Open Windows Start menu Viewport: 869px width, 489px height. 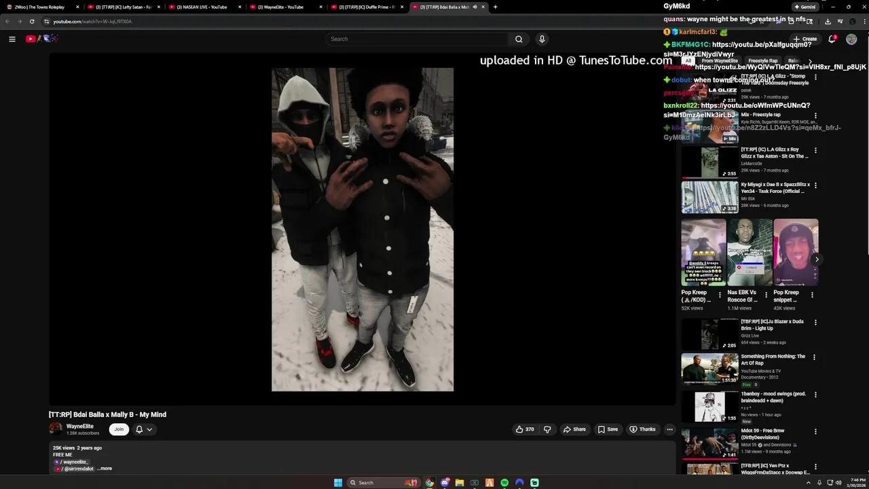tap(338, 483)
